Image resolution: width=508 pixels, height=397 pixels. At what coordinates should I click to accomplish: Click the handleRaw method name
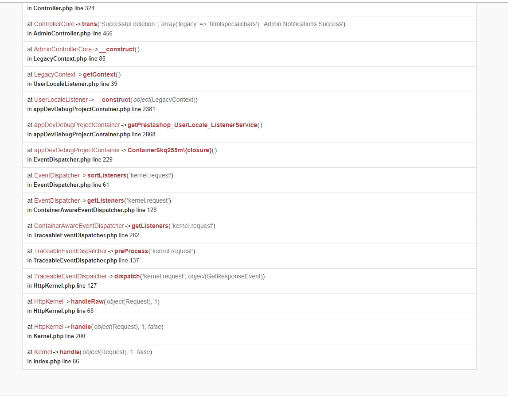point(87,301)
